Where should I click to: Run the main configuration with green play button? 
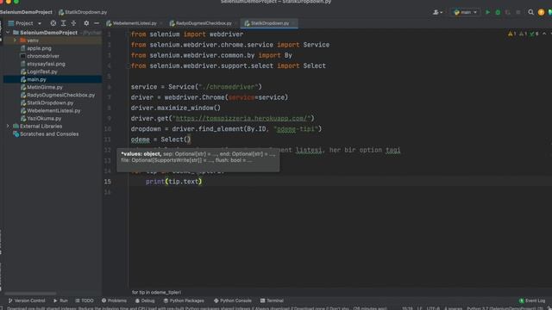click(487, 12)
